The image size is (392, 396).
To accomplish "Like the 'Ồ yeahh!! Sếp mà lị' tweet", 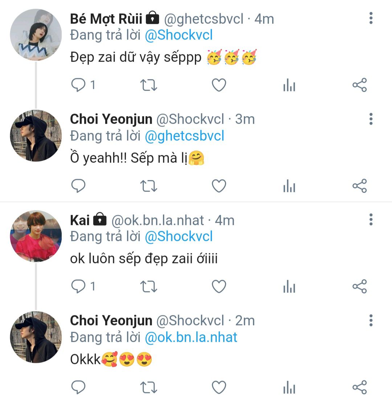I will 219,186.
